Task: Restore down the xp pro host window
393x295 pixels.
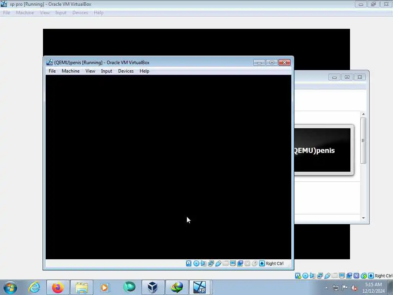Action: tap(373, 4)
